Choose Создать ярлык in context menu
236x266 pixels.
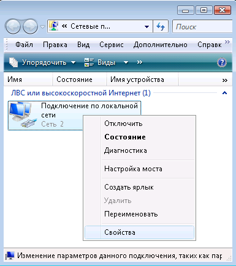139,187
